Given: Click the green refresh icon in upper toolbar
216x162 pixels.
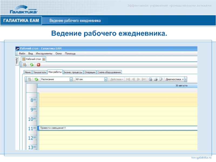Looking at the screenshot, I should point(32,65).
